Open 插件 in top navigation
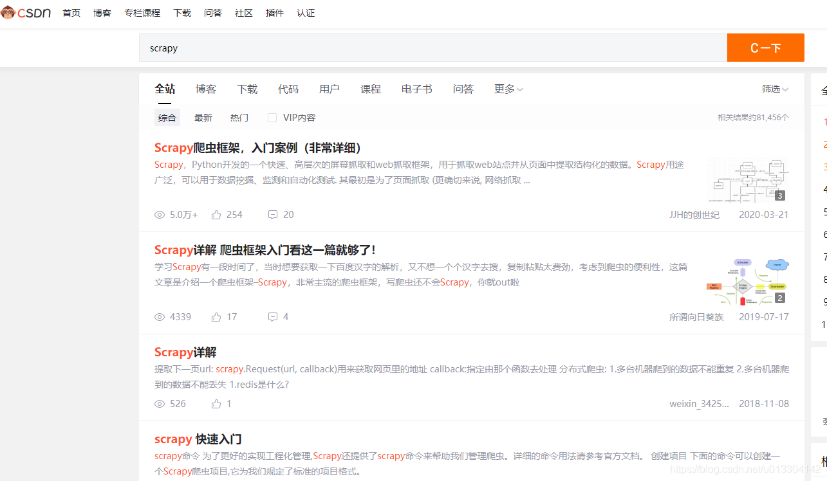Viewport: 827px width, 481px height. pos(275,13)
